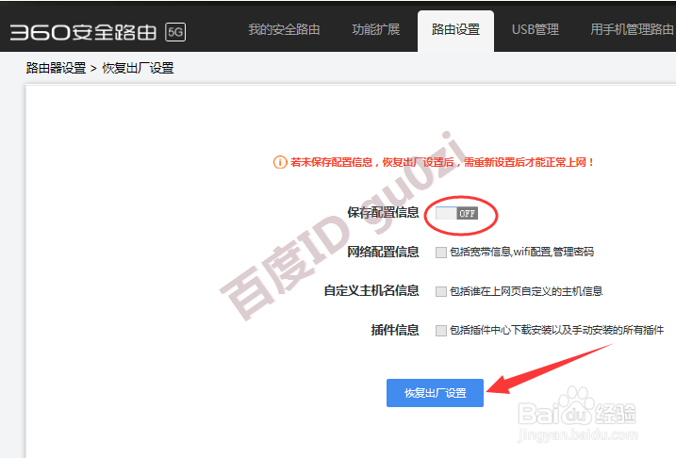The height and width of the screenshot is (458, 676).
Task: Click 路由器设置 in the breadcrumb
Action: pos(56,68)
